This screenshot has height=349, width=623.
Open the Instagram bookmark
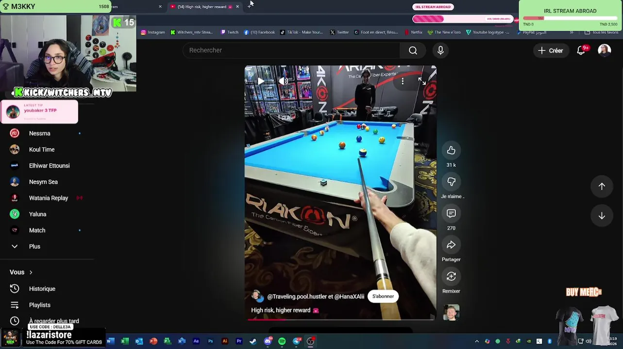coord(153,32)
